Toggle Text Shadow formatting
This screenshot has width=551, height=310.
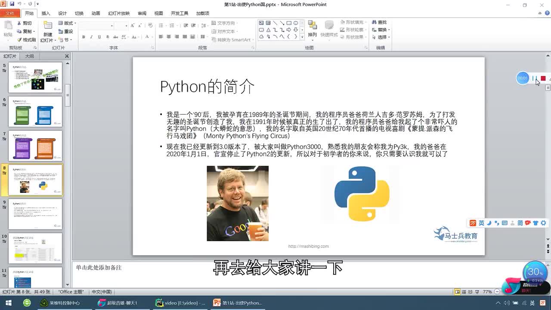[x=107, y=37]
